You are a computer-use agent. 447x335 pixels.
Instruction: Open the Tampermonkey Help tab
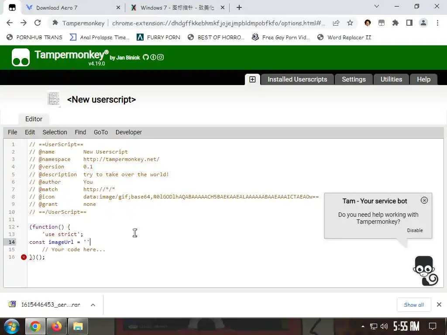pos(423,79)
